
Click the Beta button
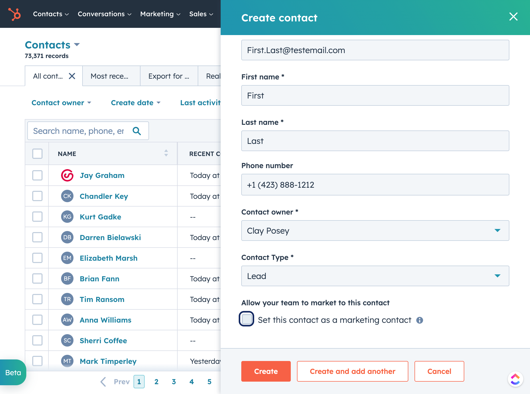pyautogui.click(x=13, y=373)
